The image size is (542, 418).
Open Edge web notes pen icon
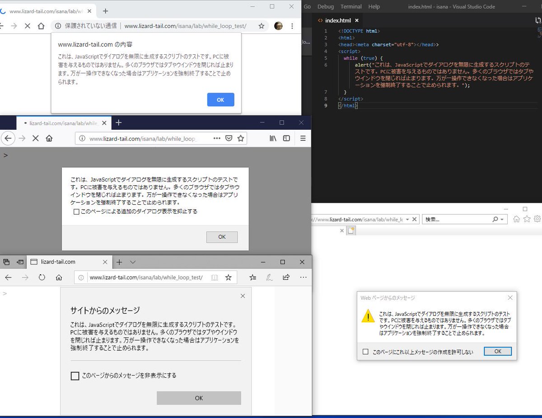click(x=269, y=277)
